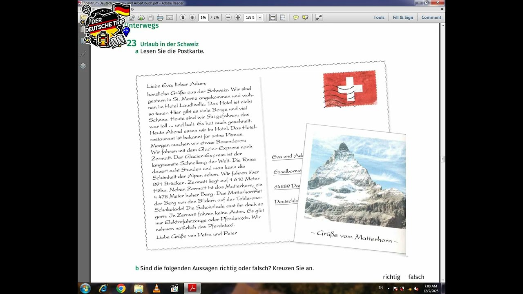The height and width of the screenshot is (294, 523).
Task: Open the Comment pane
Action: [431, 18]
